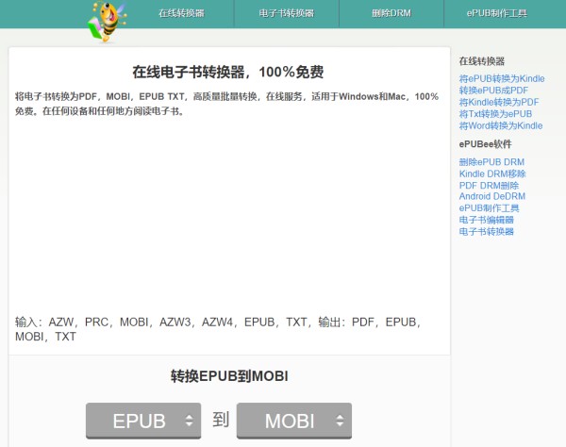This screenshot has height=447, width=566.
Task: Open the 在线转换器 navigation tab
Action: tap(181, 13)
